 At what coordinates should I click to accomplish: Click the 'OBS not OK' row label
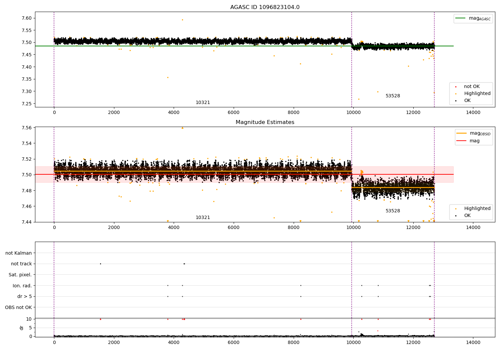(x=19, y=307)
